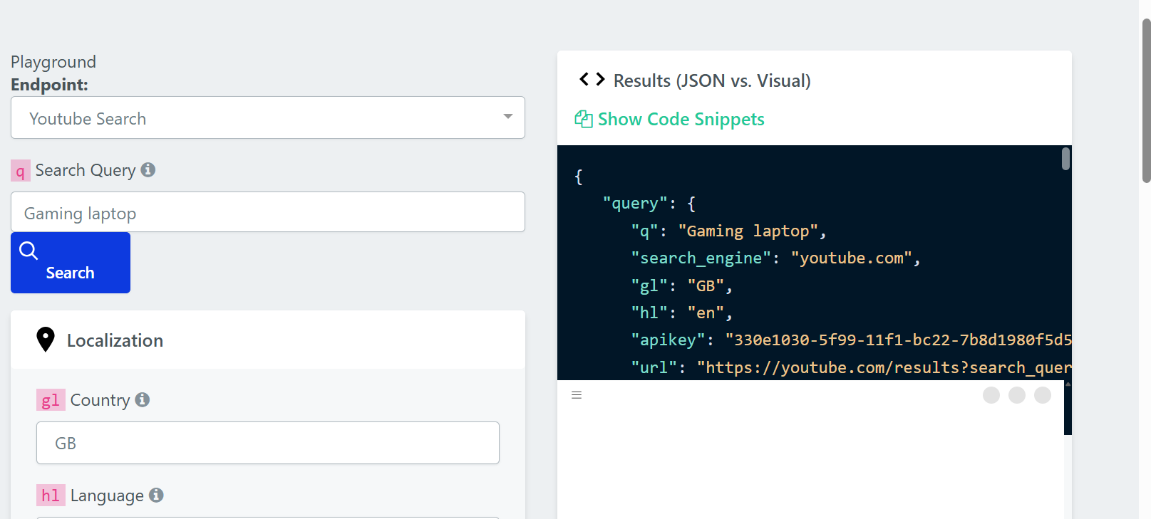1151x519 pixels.
Task: Click the hamburger menu icon below JSON panel
Action: [577, 395]
